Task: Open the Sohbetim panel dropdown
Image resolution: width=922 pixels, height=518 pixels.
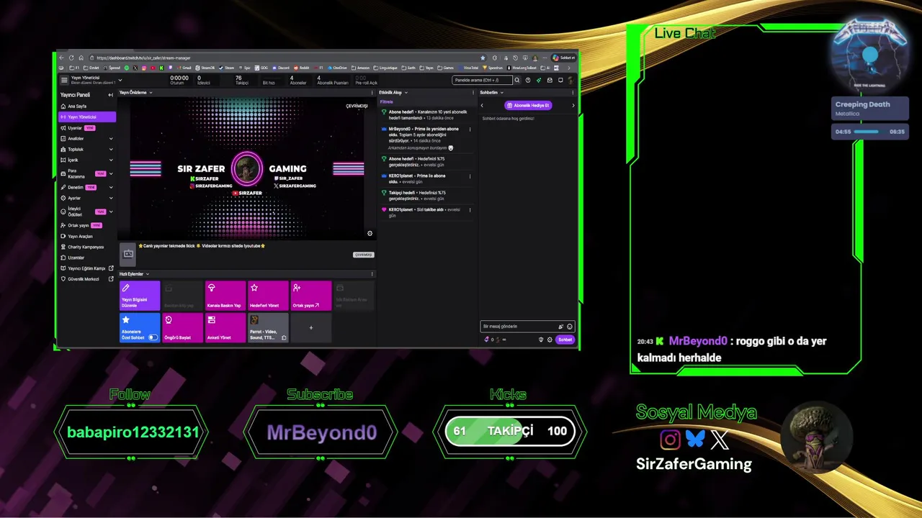Action: tap(501, 92)
